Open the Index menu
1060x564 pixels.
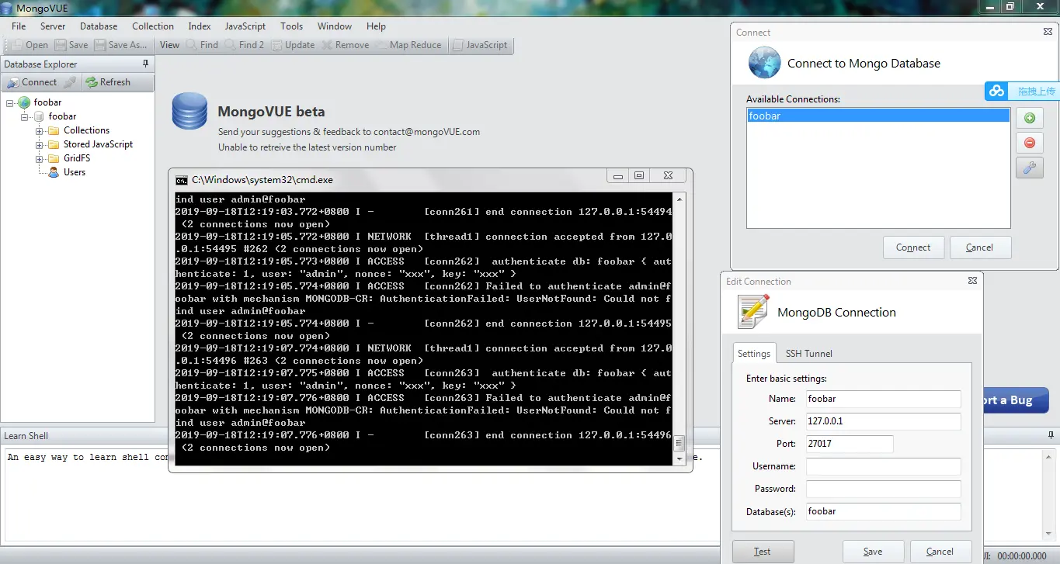click(x=200, y=26)
